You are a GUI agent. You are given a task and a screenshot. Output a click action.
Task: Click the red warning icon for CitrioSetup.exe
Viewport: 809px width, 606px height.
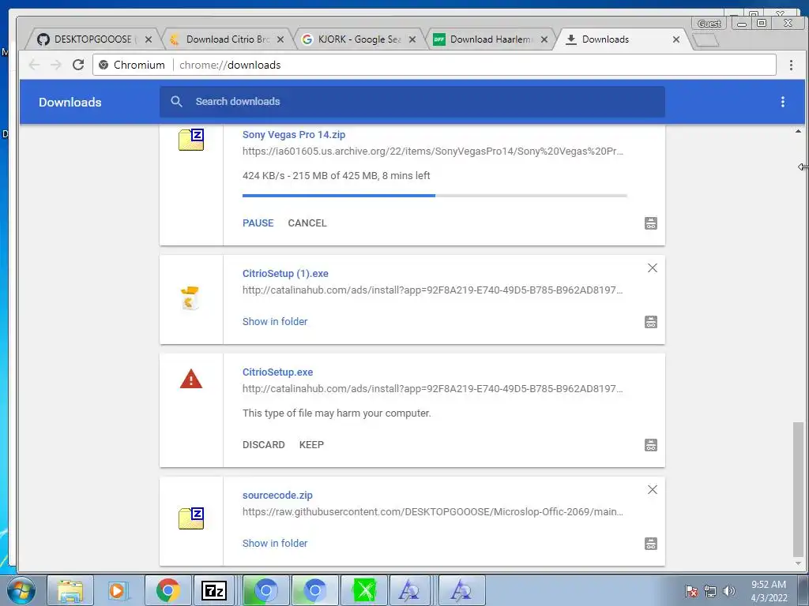pos(191,379)
